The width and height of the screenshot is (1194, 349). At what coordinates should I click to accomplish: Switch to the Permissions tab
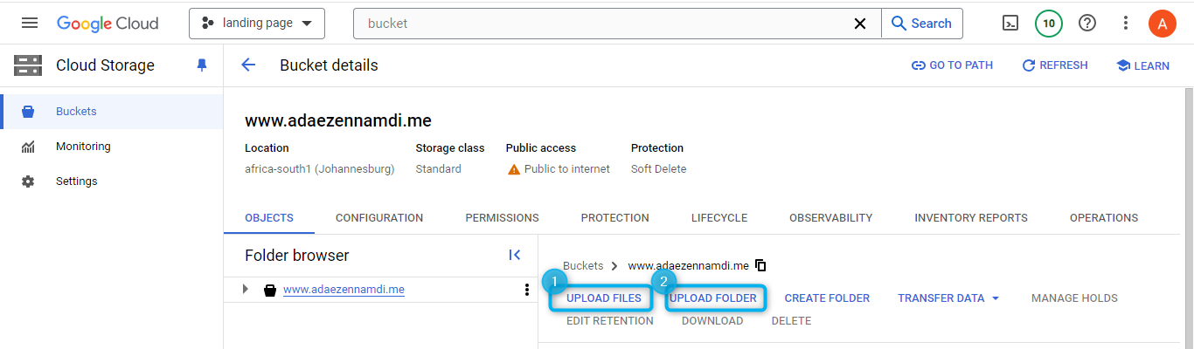tap(502, 218)
